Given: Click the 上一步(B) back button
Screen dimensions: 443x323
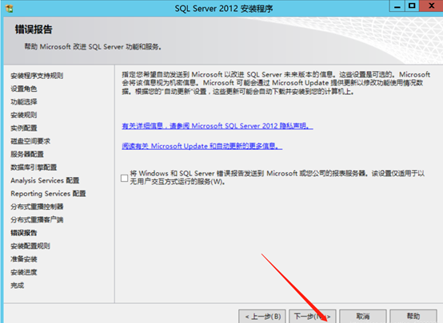Looking at the screenshot, I should coord(262,317).
